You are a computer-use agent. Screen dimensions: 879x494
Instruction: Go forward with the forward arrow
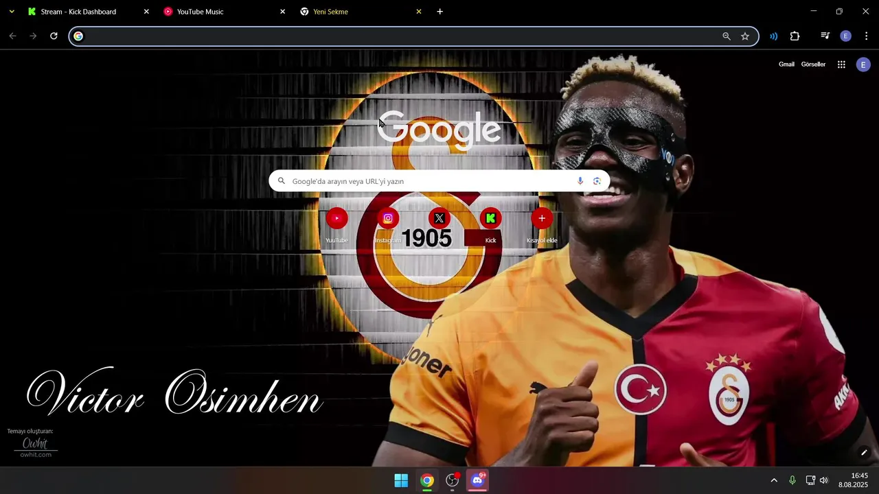[x=33, y=36]
